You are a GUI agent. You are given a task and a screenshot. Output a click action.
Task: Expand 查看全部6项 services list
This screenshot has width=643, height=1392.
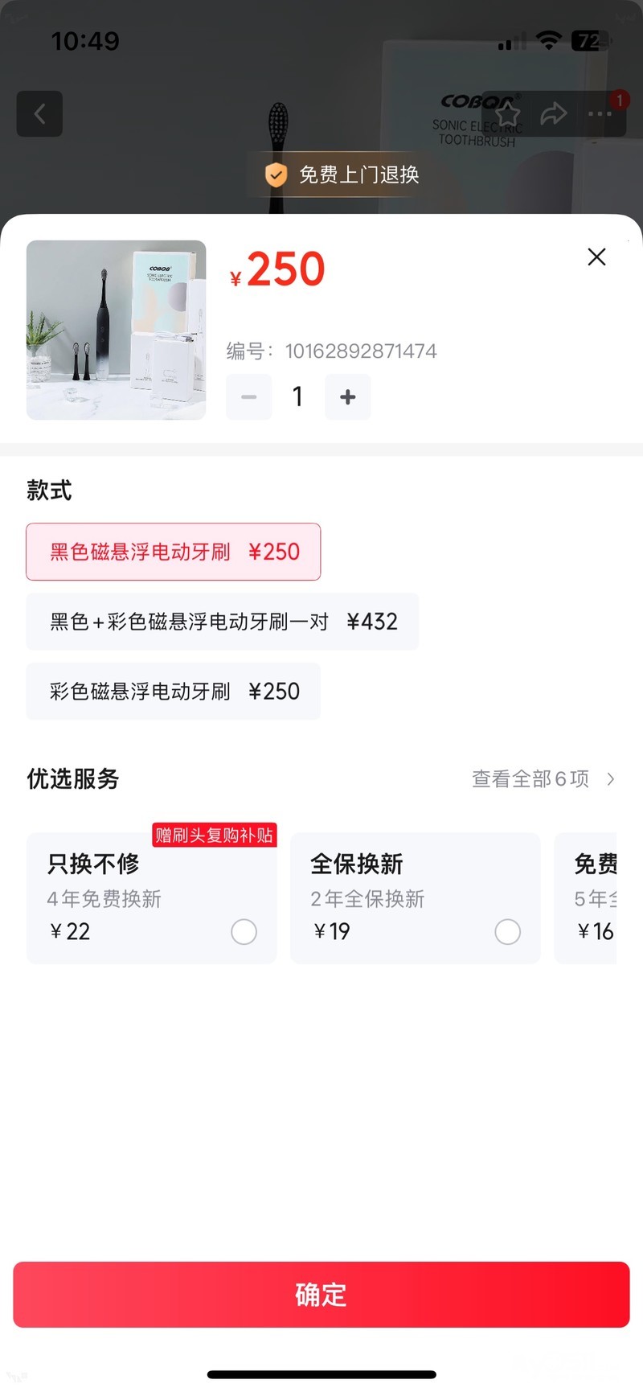click(x=530, y=778)
